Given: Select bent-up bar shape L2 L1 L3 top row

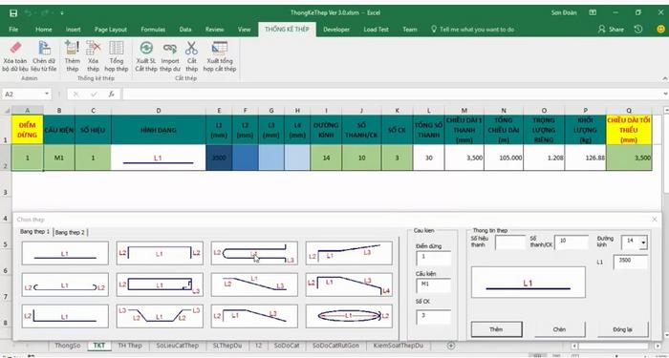Looking at the screenshot, I should pyautogui.click(x=349, y=253).
